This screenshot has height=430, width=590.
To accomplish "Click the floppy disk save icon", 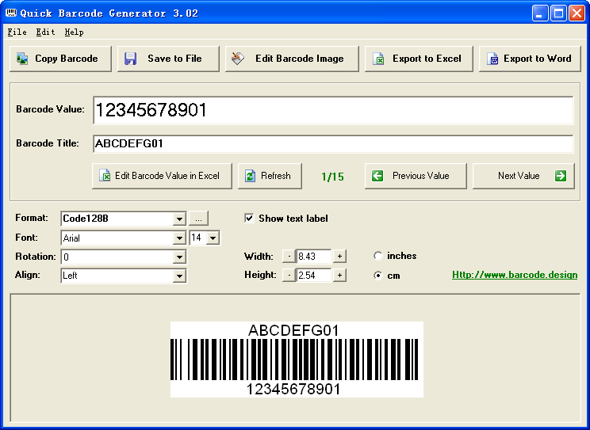I will point(130,59).
